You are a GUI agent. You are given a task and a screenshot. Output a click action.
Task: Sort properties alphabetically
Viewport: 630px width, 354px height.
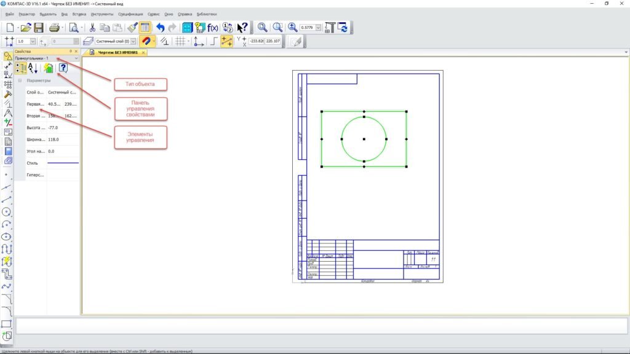point(33,68)
